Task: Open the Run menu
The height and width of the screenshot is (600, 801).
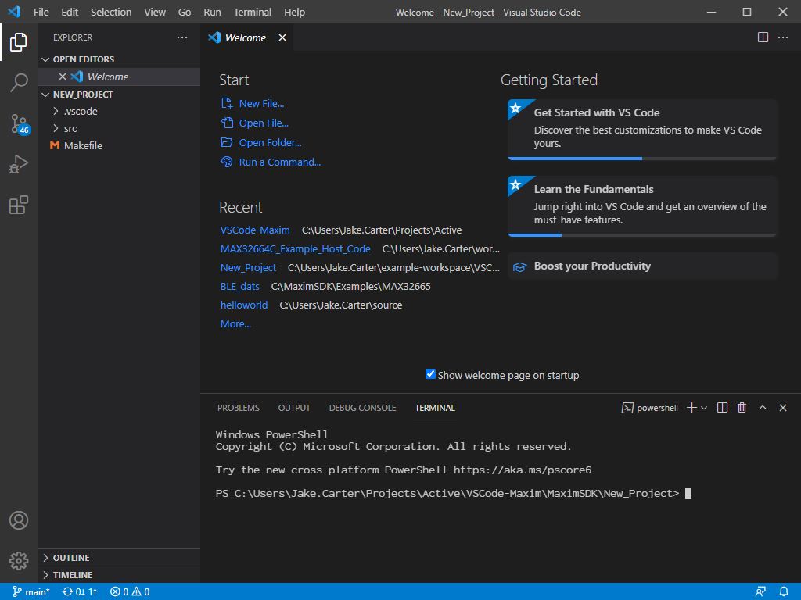Action: (x=212, y=12)
